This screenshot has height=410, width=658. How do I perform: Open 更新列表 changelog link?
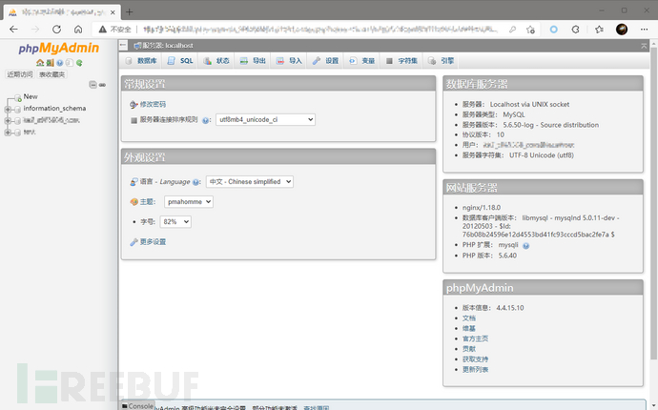(475, 369)
